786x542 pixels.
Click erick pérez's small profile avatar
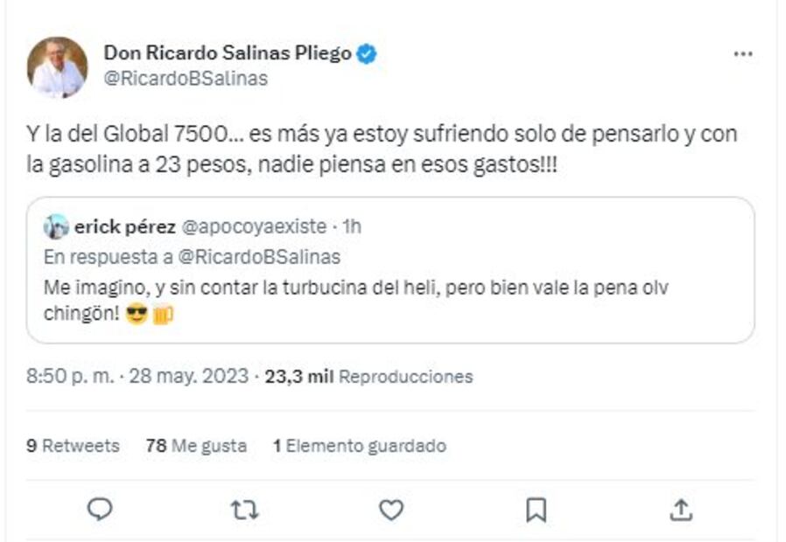58,226
